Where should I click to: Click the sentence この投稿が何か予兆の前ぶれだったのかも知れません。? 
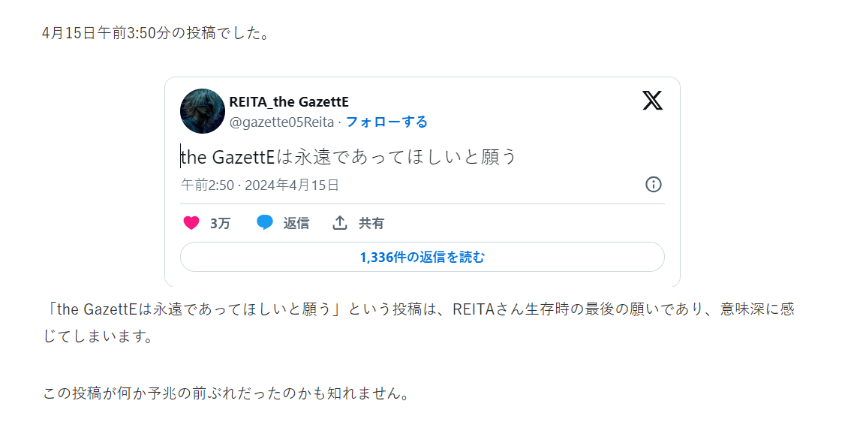click(226, 393)
